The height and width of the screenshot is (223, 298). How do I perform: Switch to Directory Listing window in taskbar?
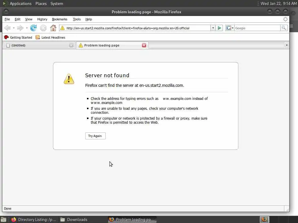[x=34, y=220]
